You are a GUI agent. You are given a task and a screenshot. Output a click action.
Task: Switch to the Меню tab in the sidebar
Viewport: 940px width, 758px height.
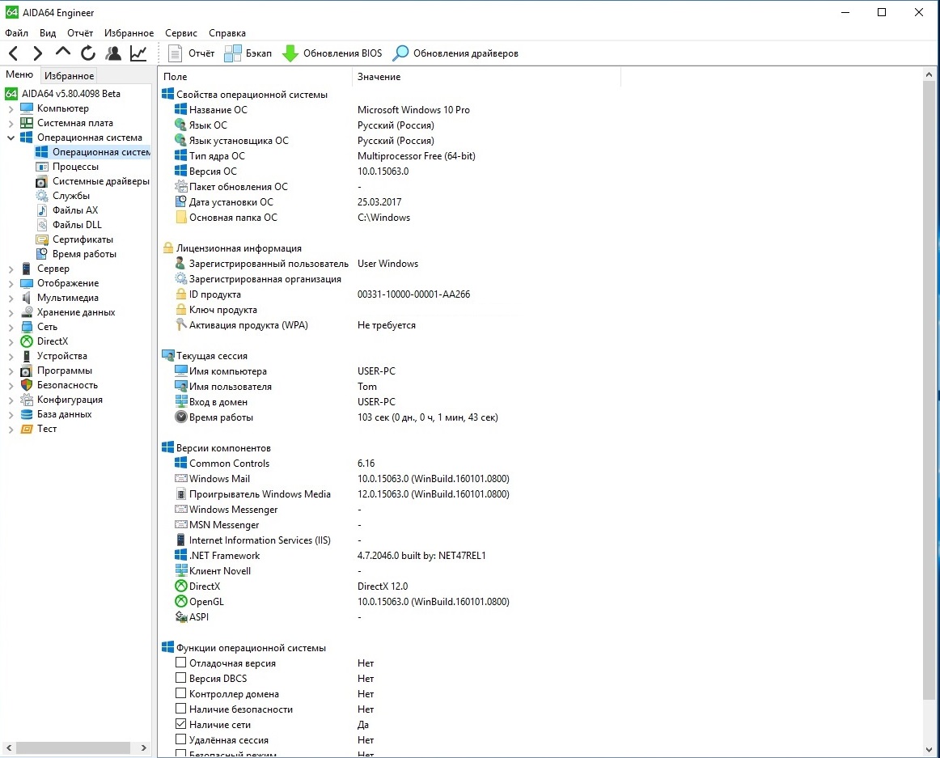tap(19, 74)
